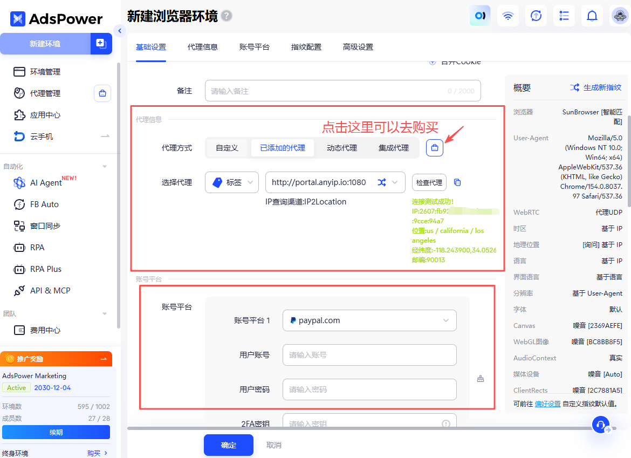This screenshot has height=458, width=631.
Task: Click the API & MCP plug icon
Action: pyautogui.click(x=19, y=291)
